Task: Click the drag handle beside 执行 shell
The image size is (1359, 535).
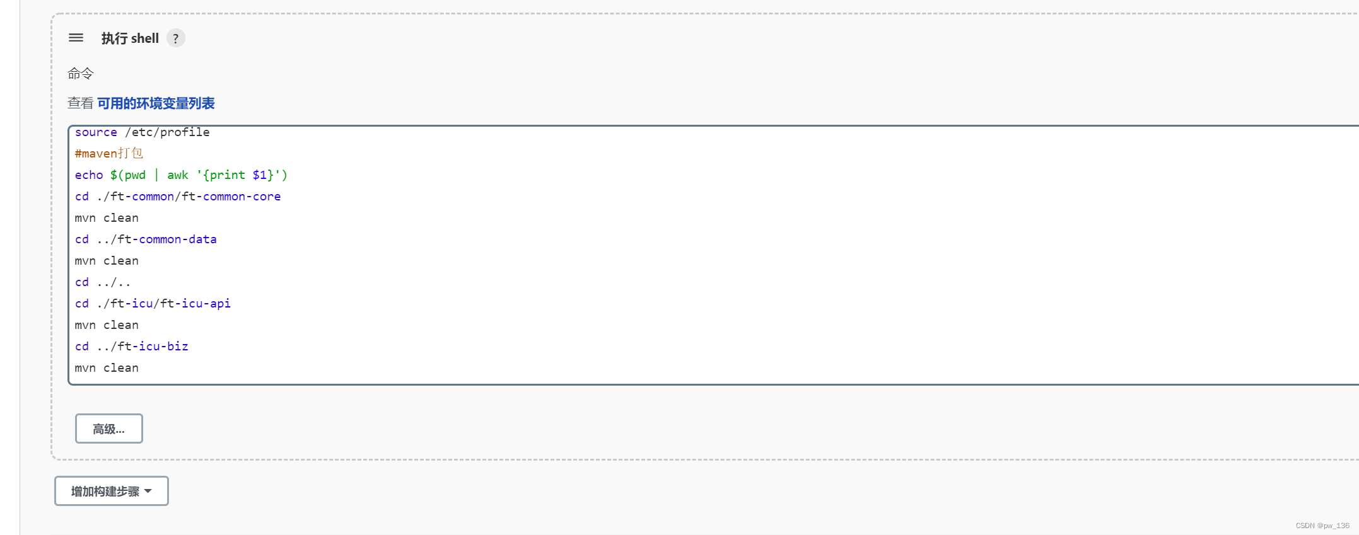Action: pyautogui.click(x=76, y=38)
